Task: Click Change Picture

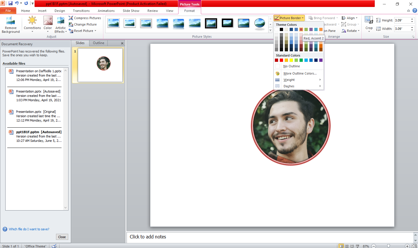Action: pyautogui.click(x=83, y=24)
